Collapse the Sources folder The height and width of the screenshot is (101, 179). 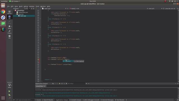pyautogui.click(x=16, y=14)
